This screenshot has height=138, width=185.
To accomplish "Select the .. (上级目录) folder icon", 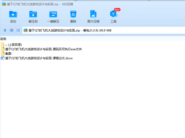I will (3, 44).
